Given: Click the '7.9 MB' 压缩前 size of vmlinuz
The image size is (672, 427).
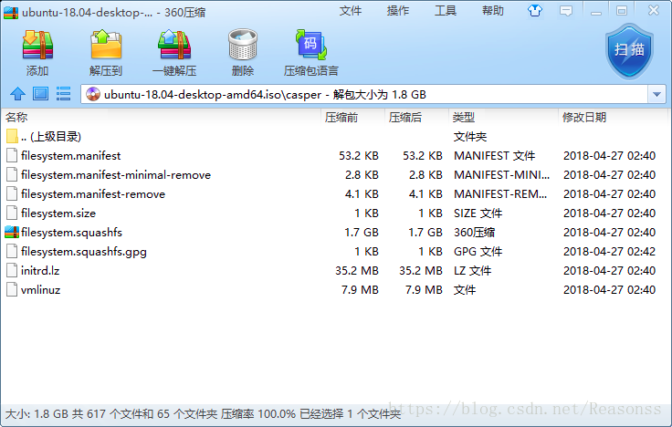Looking at the screenshot, I should pos(360,290).
